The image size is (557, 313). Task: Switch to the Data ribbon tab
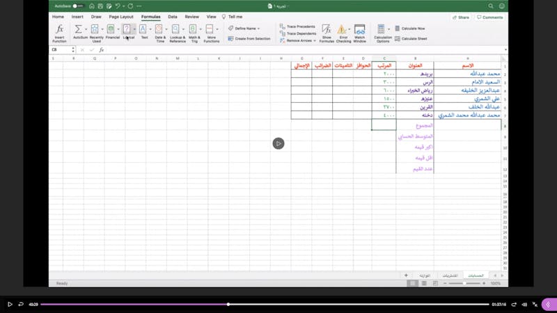click(172, 17)
